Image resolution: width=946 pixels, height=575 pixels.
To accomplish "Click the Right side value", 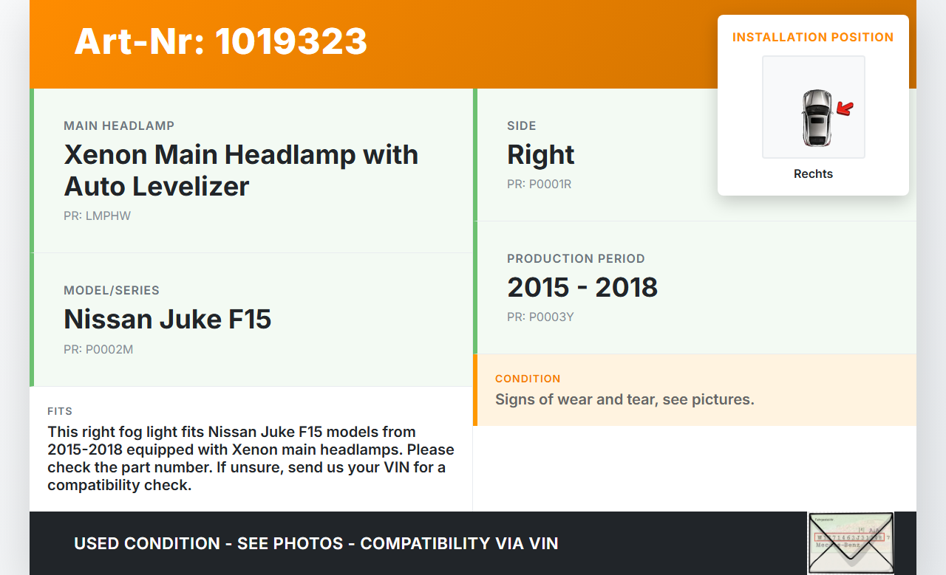I will click(x=540, y=155).
